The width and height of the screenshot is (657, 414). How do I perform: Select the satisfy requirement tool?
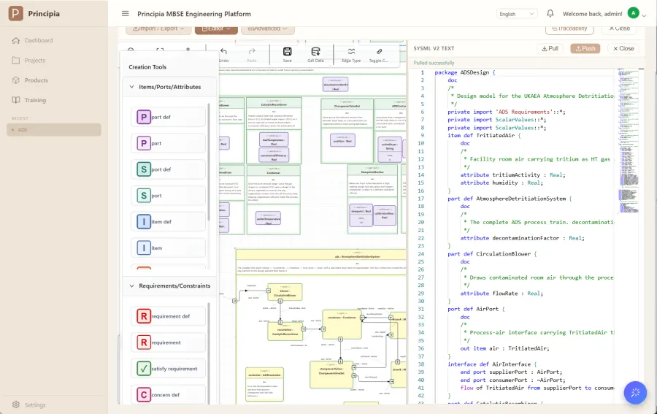tap(168, 369)
